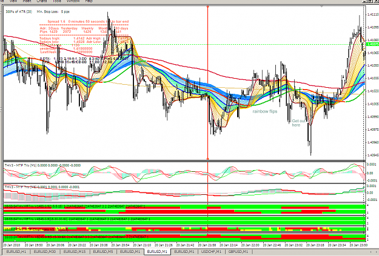
Task: Click the 1.41110 price scale value
Action: point(372,15)
